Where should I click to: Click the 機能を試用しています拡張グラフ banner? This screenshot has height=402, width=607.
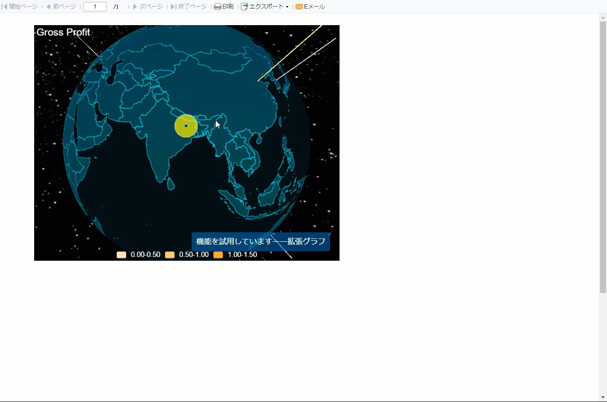click(261, 242)
